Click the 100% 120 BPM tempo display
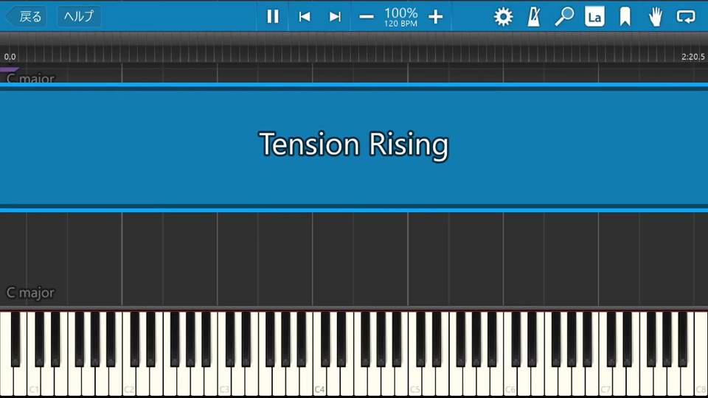708x398 pixels. click(x=401, y=17)
